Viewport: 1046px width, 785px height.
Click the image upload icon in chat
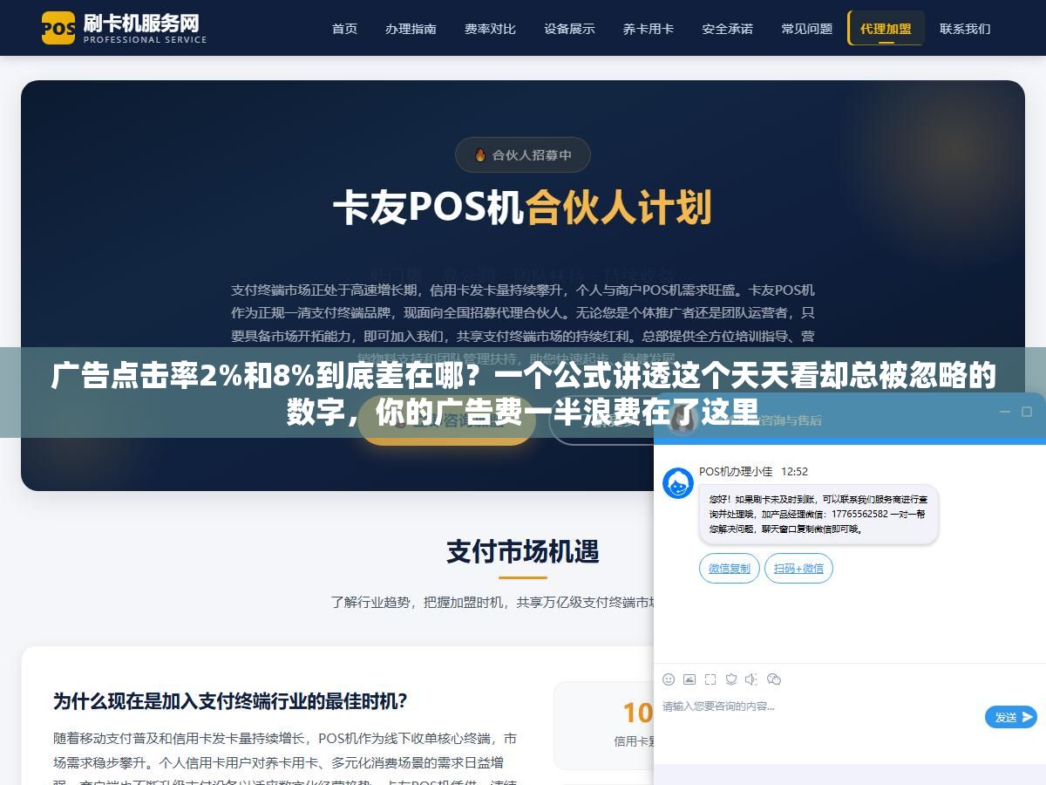689,679
